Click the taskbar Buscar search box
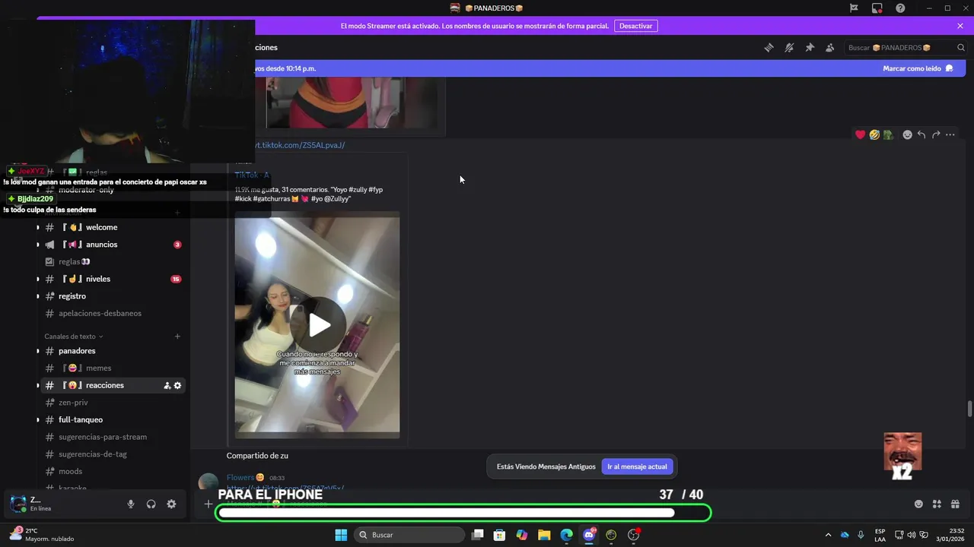This screenshot has width=974, height=547. pyautogui.click(x=409, y=535)
